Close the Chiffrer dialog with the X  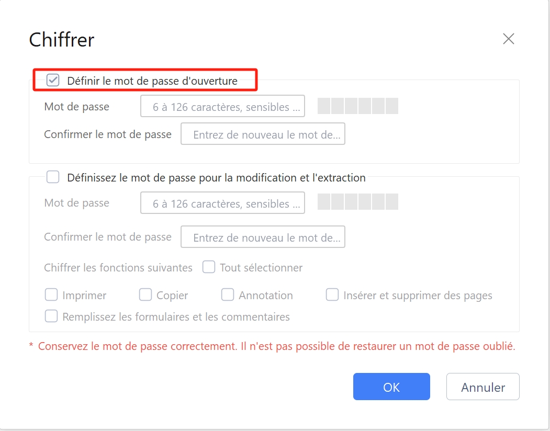508,38
